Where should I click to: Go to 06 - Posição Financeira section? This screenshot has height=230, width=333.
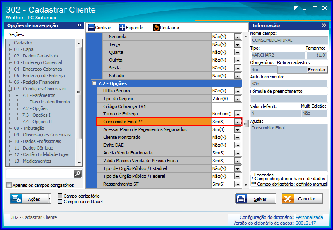37,82
